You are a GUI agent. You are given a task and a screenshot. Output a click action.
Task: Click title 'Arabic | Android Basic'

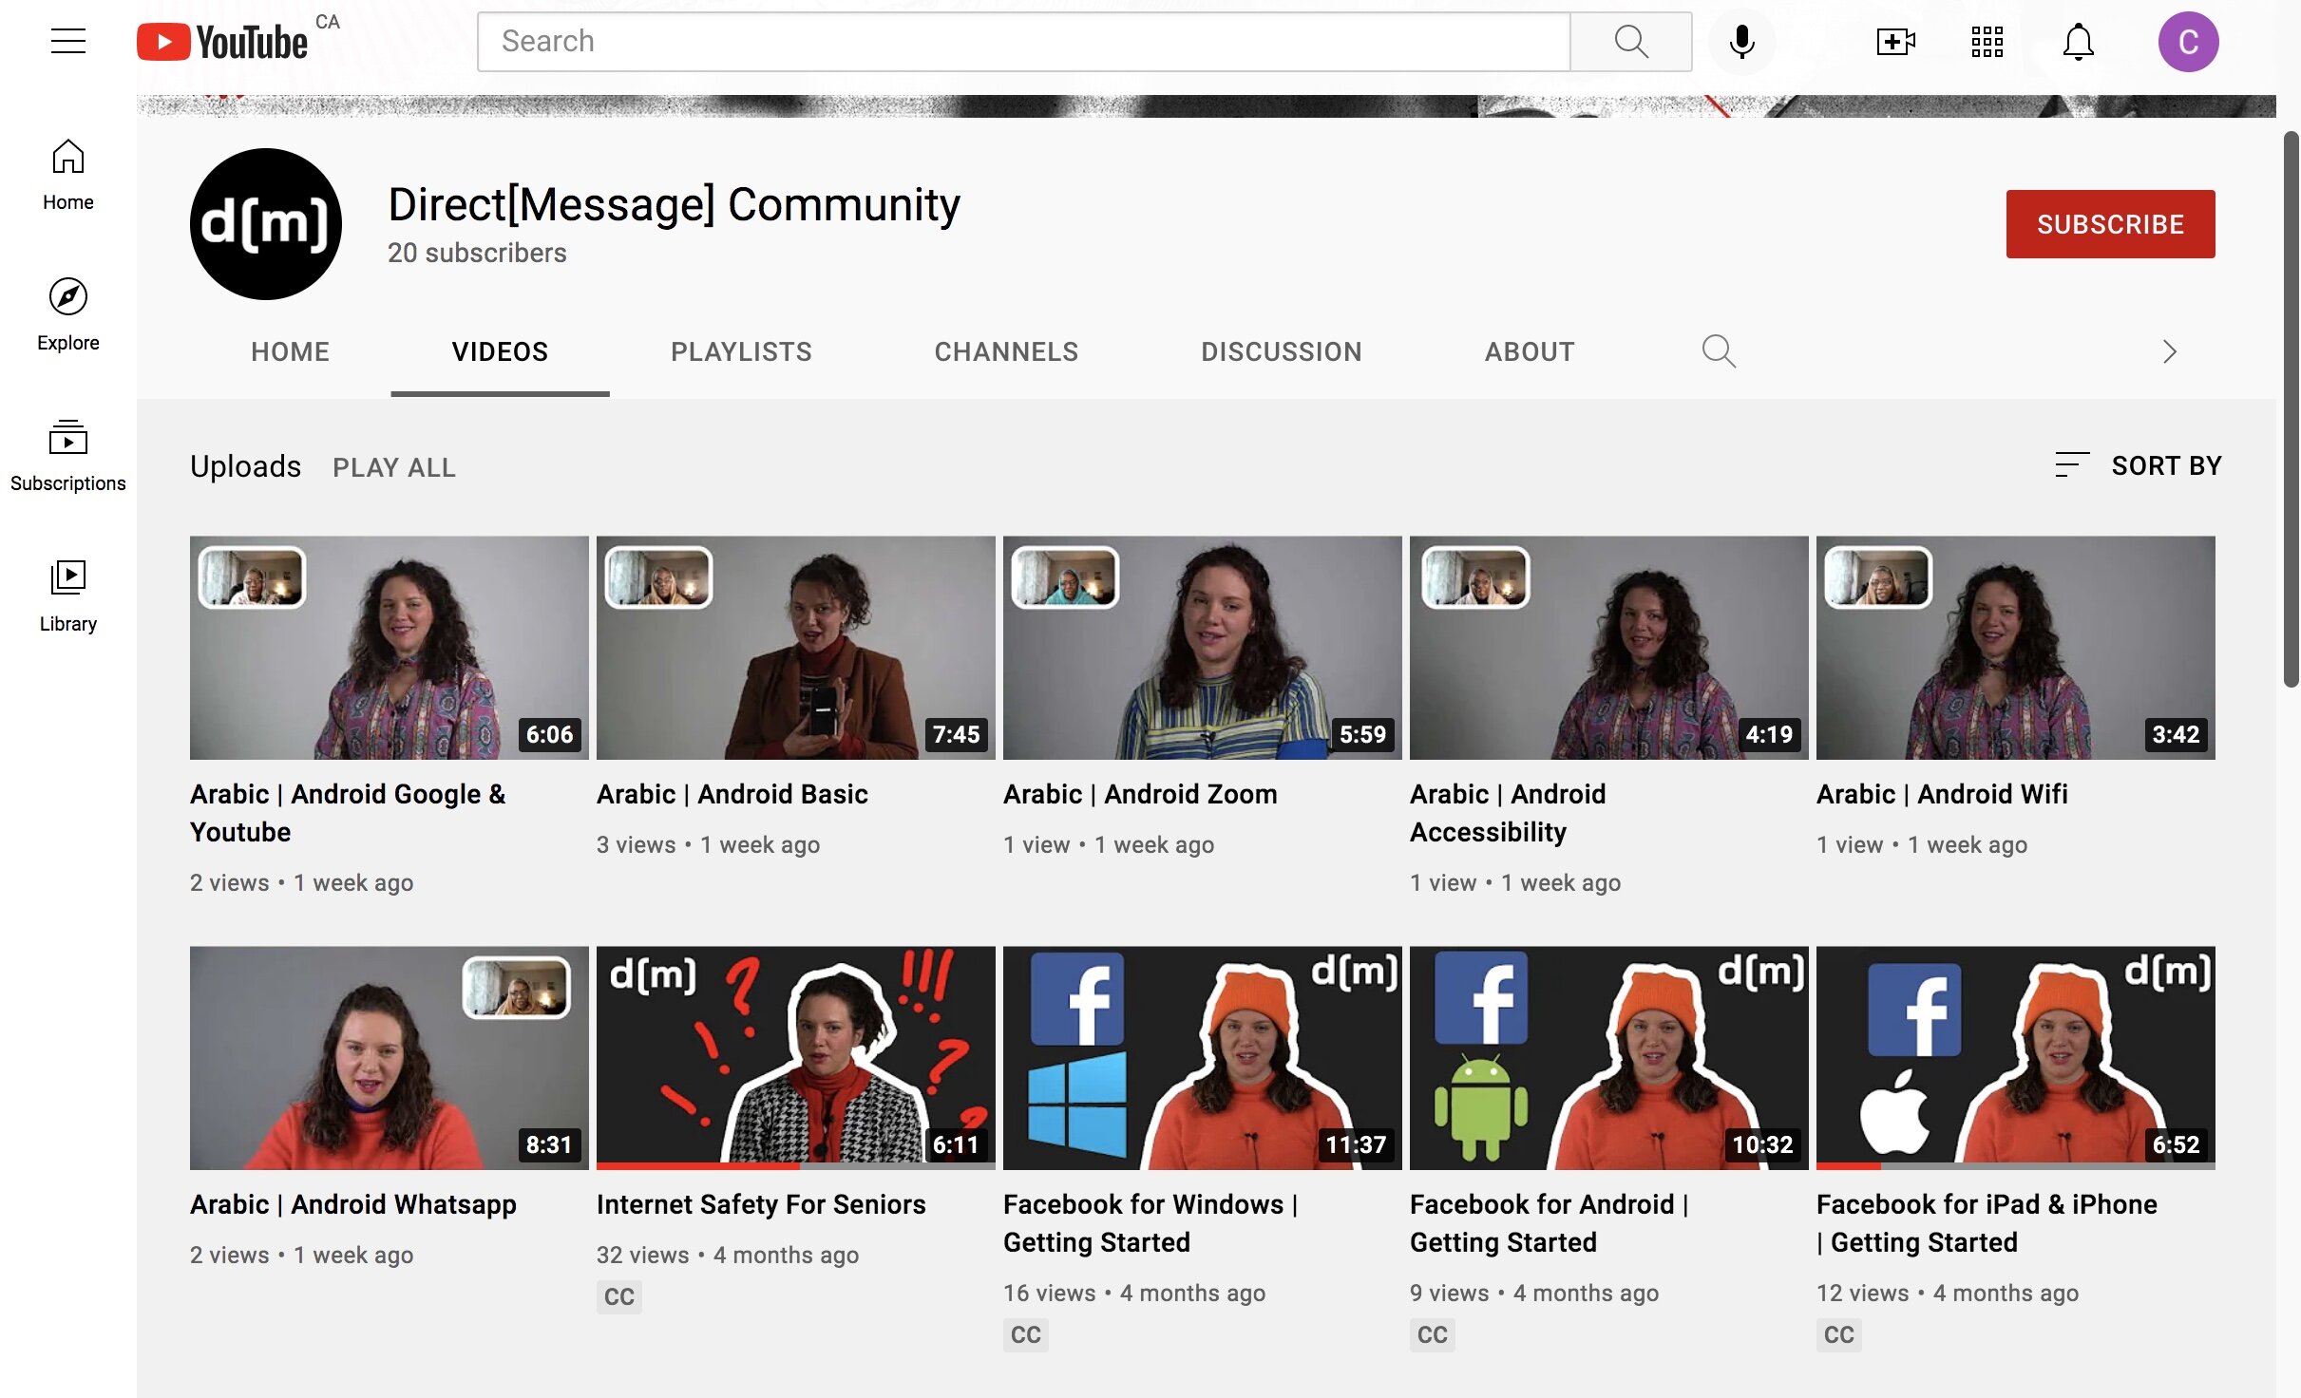point(732,794)
